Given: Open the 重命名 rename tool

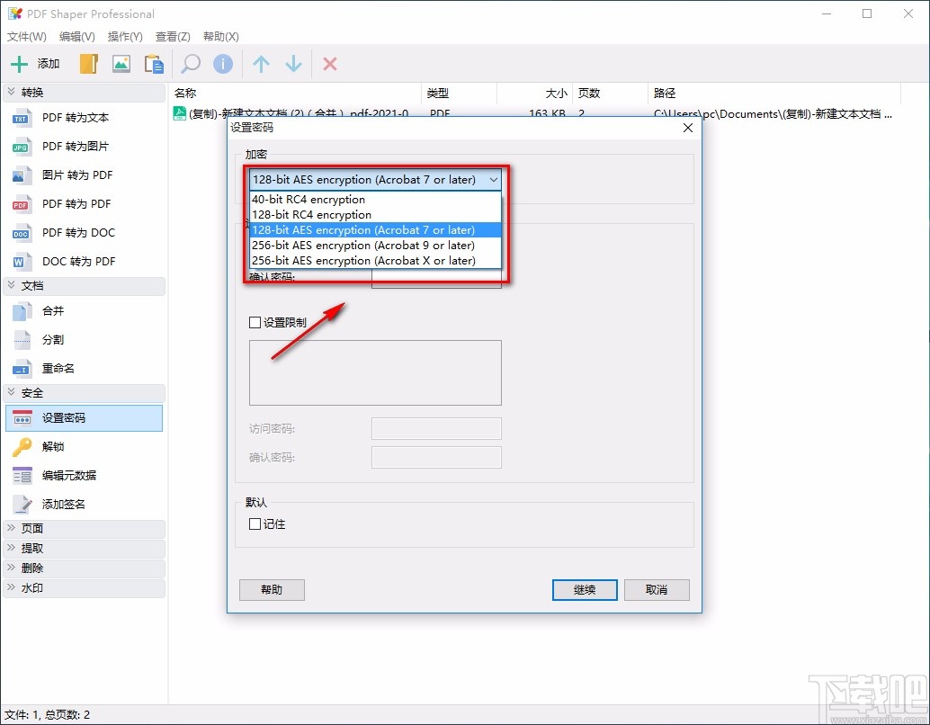Looking at the screenshot, I should click(x=84, y=369).
